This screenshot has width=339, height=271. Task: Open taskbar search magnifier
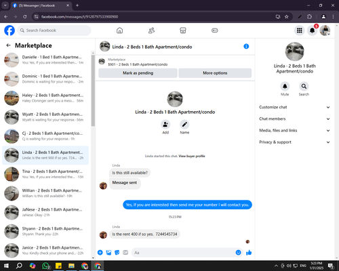(x=19, y=266)
